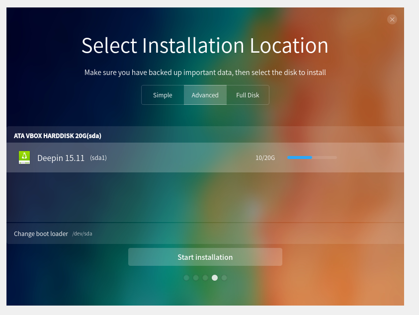
Task: Click the third progress step dot
Action: pyautogui.click(x=205, y=278)
